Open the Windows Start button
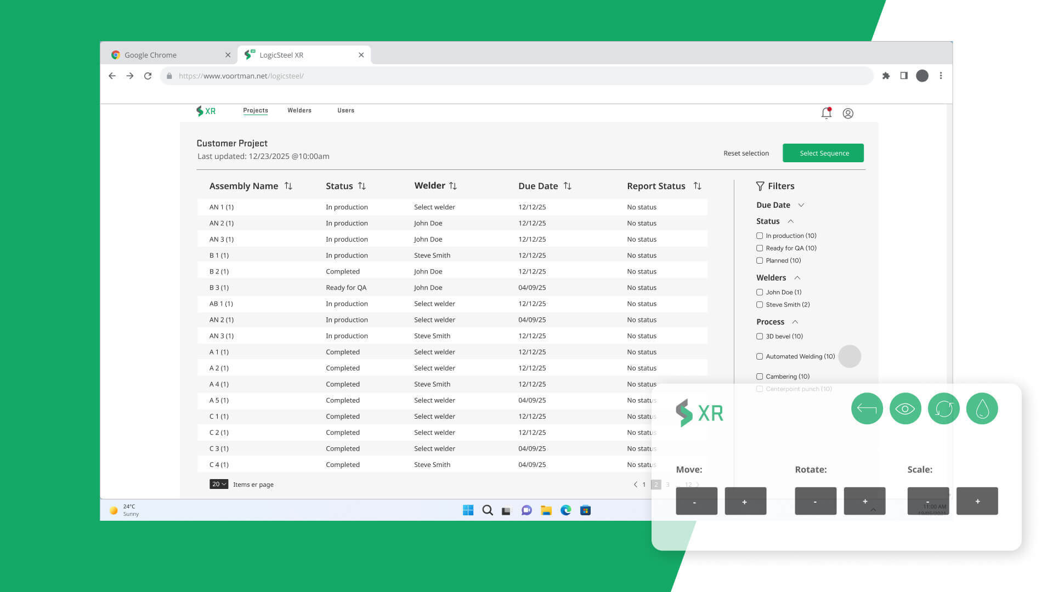 point(468,510)
